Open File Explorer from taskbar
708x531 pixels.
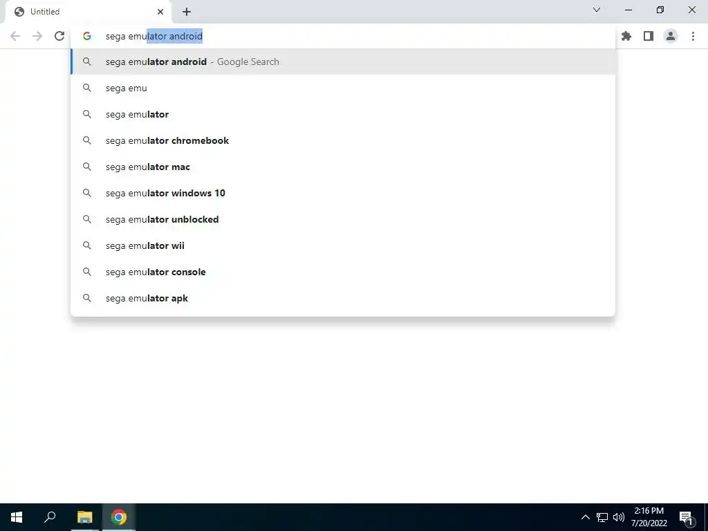coord(84,517)
